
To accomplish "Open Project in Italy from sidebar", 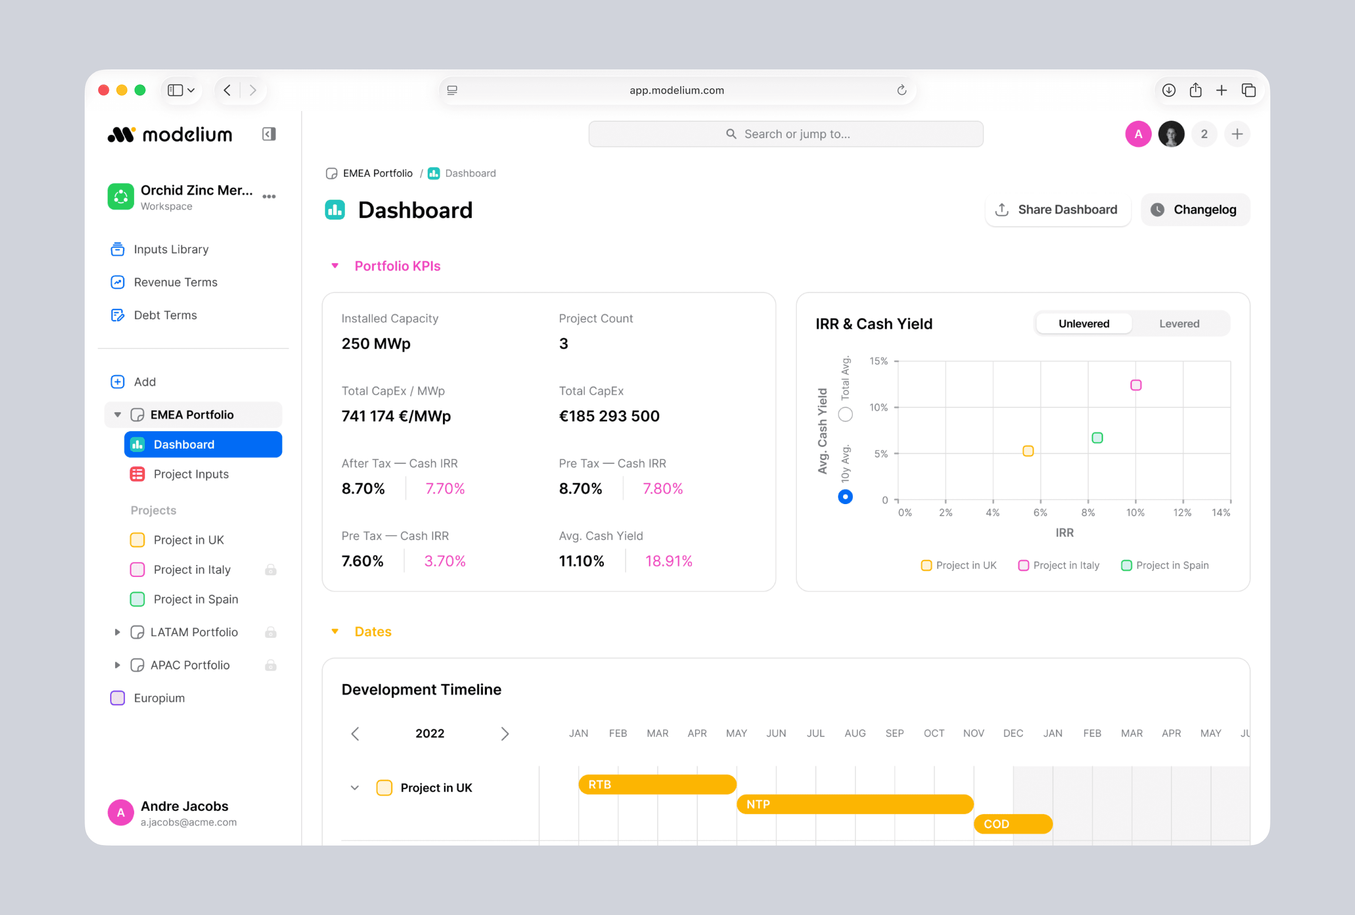I will tap(192, 570).
